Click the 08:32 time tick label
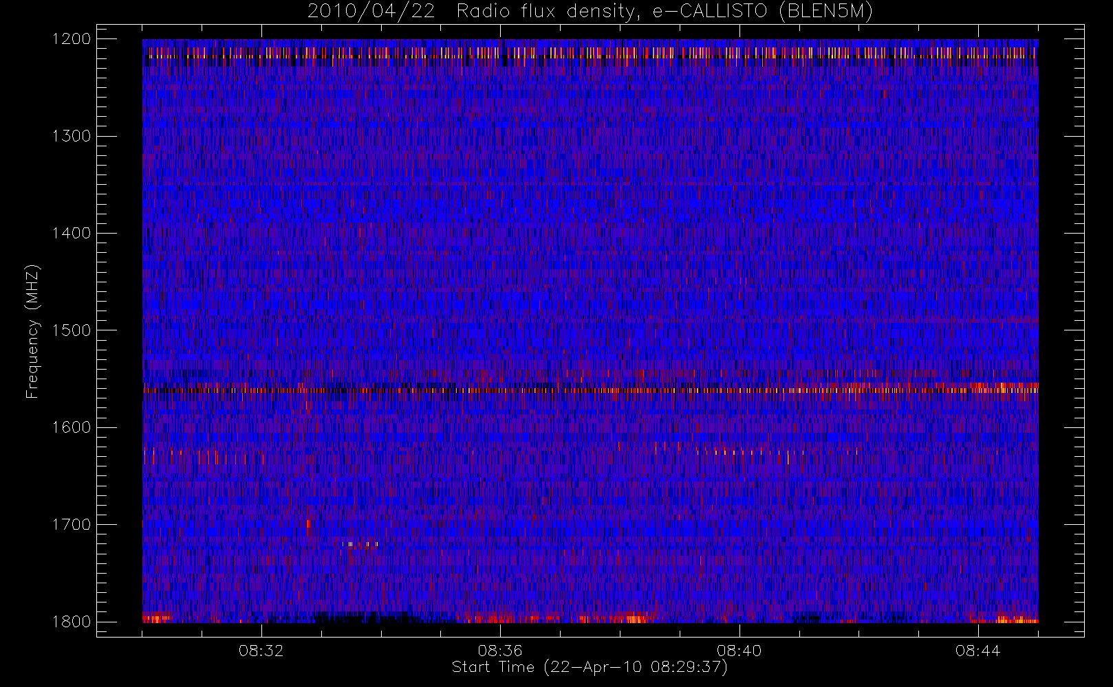 261,651
